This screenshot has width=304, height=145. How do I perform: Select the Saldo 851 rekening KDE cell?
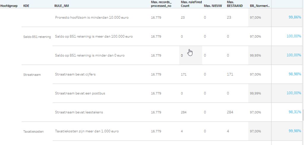(x=37, y=37)
